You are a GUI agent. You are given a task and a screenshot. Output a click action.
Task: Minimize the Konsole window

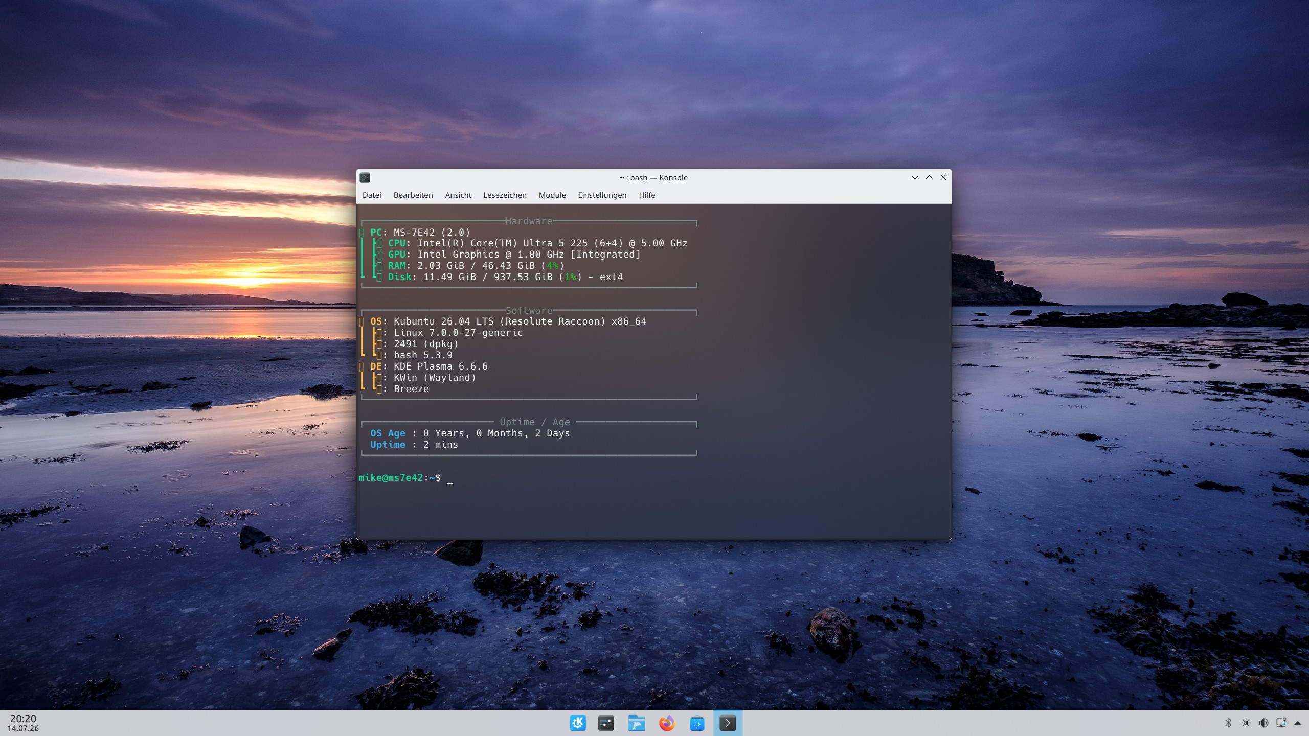pos(915,177)
